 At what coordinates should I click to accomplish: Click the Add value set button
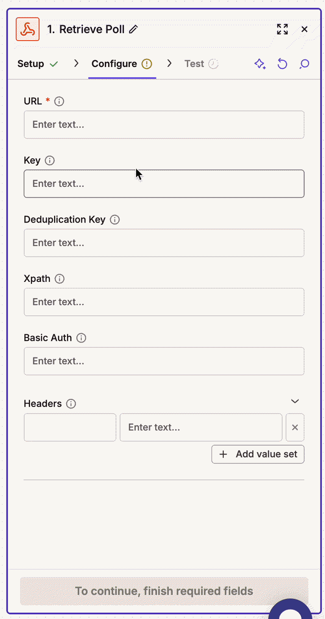pos(258,454)
